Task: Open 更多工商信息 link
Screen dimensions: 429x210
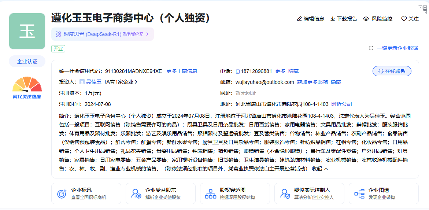Action: (182, 71)
